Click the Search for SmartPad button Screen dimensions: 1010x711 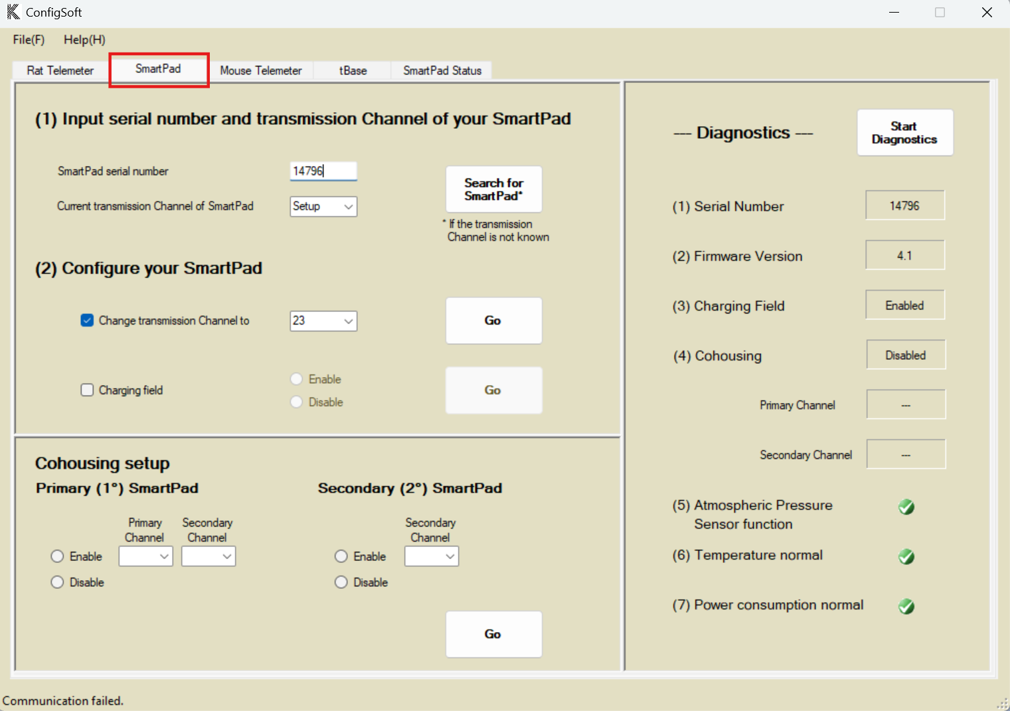point(493,189)
